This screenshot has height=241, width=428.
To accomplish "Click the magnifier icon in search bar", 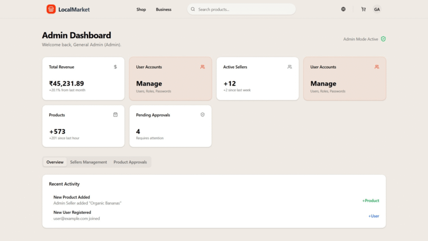I will click(x=193, y=9).
